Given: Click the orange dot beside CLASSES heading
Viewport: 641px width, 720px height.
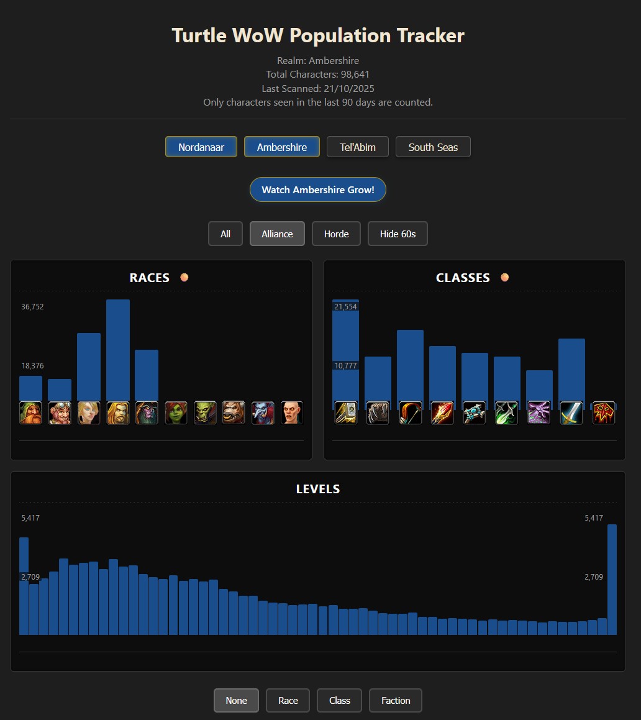Looking at the screenshot, I should pos(504,277).
